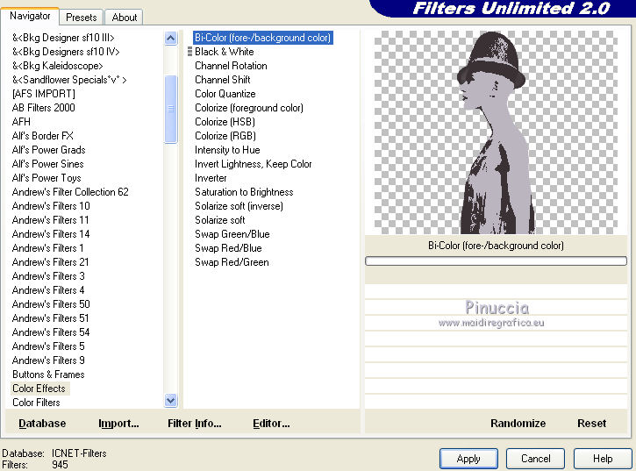This screenshot has width=636, height=471.
Task: Select Andrew's Filters 9 category
Action: [48, 360]
